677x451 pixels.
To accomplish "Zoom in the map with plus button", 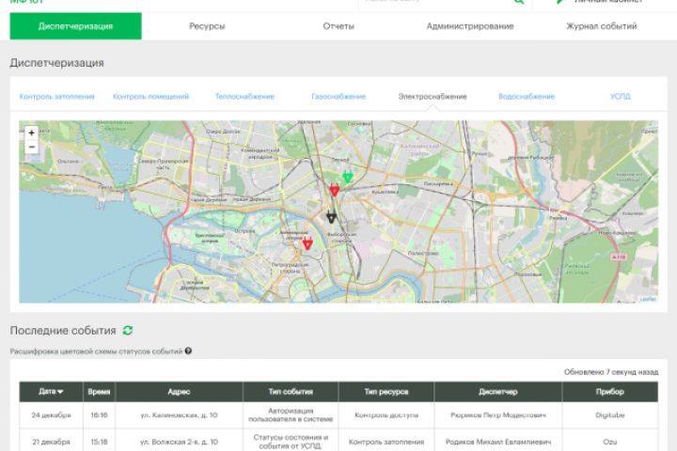I will point(32,132).
